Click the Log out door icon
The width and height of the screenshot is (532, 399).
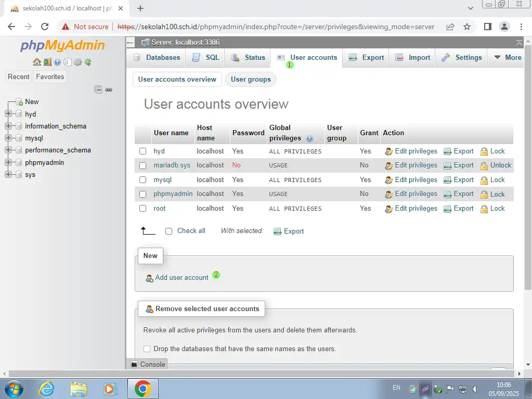(x=47, y=62)
